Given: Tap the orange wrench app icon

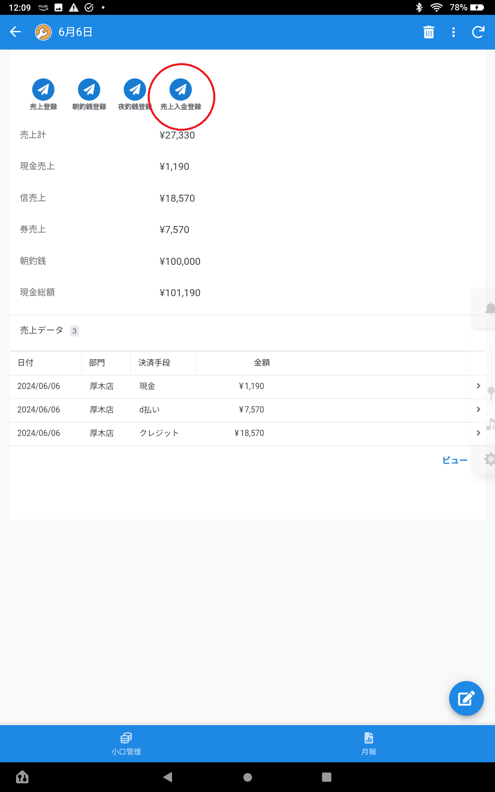Looking at the screenshot, I should point(43,32).
